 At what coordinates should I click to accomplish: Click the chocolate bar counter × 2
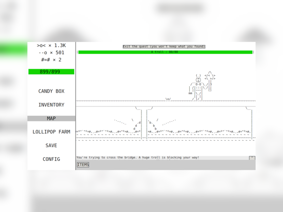click(51, 60)
